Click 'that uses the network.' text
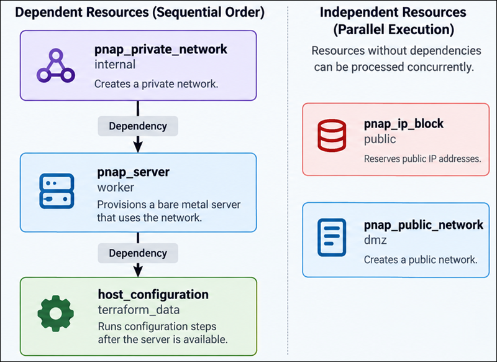This screenshot has width=497, height=362. pyautogui.click(x=149, y=218)
